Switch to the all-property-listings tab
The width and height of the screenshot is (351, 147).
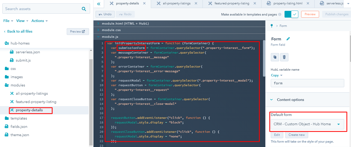pyautogui.click(x=177, y=3)
